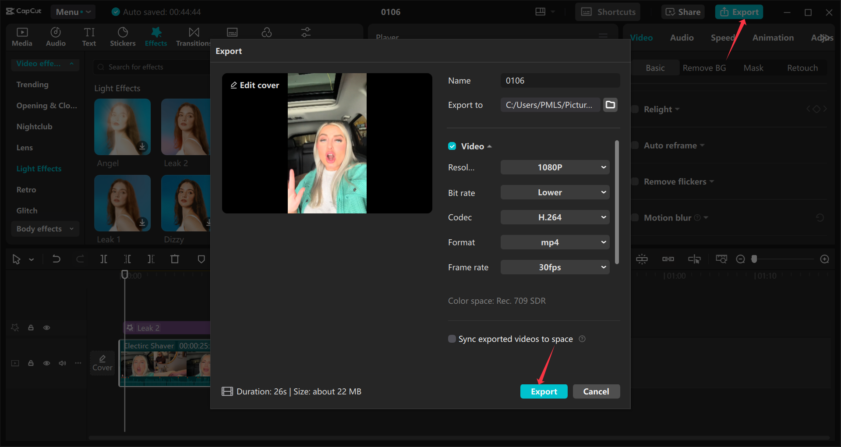Click the Export button in the dialog
The image size is (841, 447).
point(544,391)
